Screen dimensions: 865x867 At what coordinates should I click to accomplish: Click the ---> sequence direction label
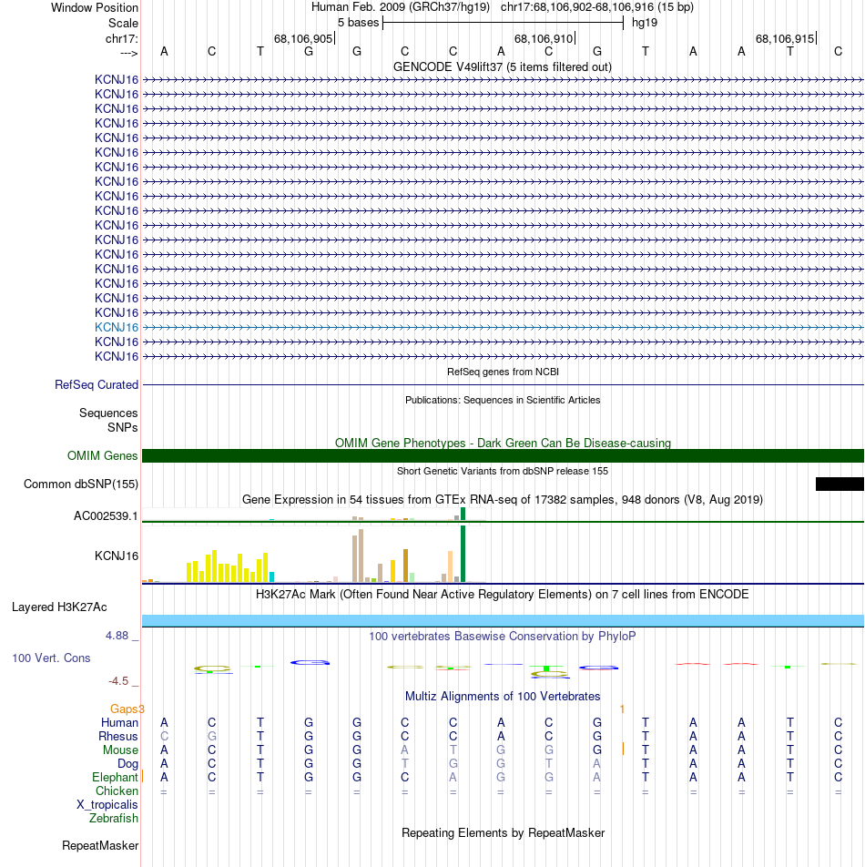pos(128,53)
